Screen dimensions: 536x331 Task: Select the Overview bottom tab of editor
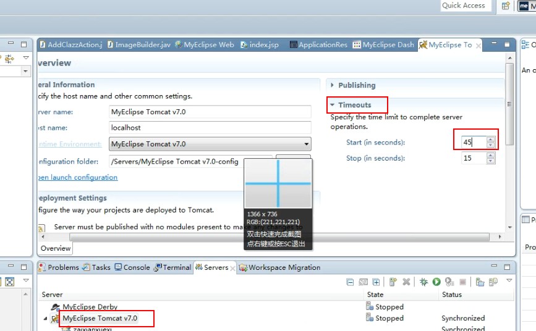click(56, 248)
